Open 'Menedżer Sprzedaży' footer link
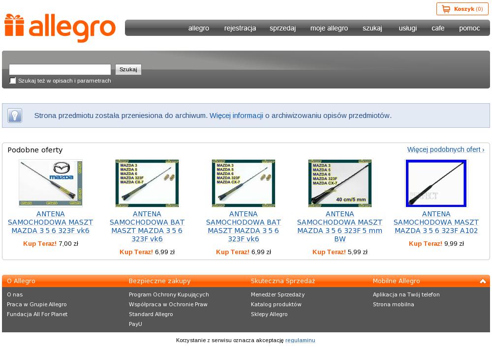 tap(277, 294)
